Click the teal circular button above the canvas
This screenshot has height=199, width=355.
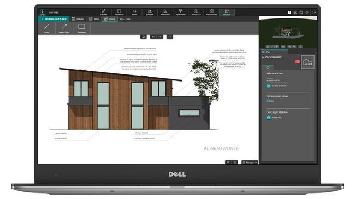pos(170,36)
